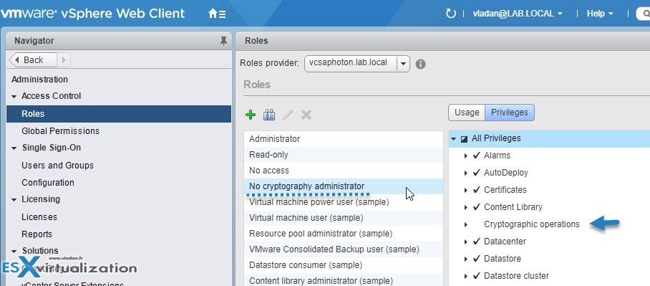Expand Content Library privileges
Screen dimensions: 650x286
pos(466,207)
